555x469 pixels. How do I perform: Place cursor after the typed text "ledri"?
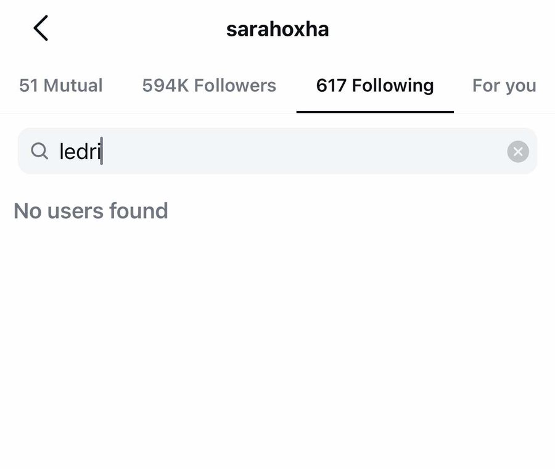point(102,151)
